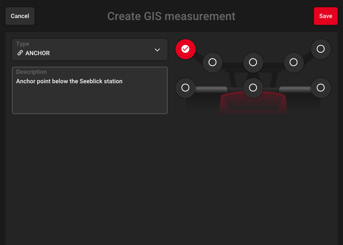The height and width of the screenshot is (245, 343).
Task: Select the lower row right position point
Action: click(321, 88)
